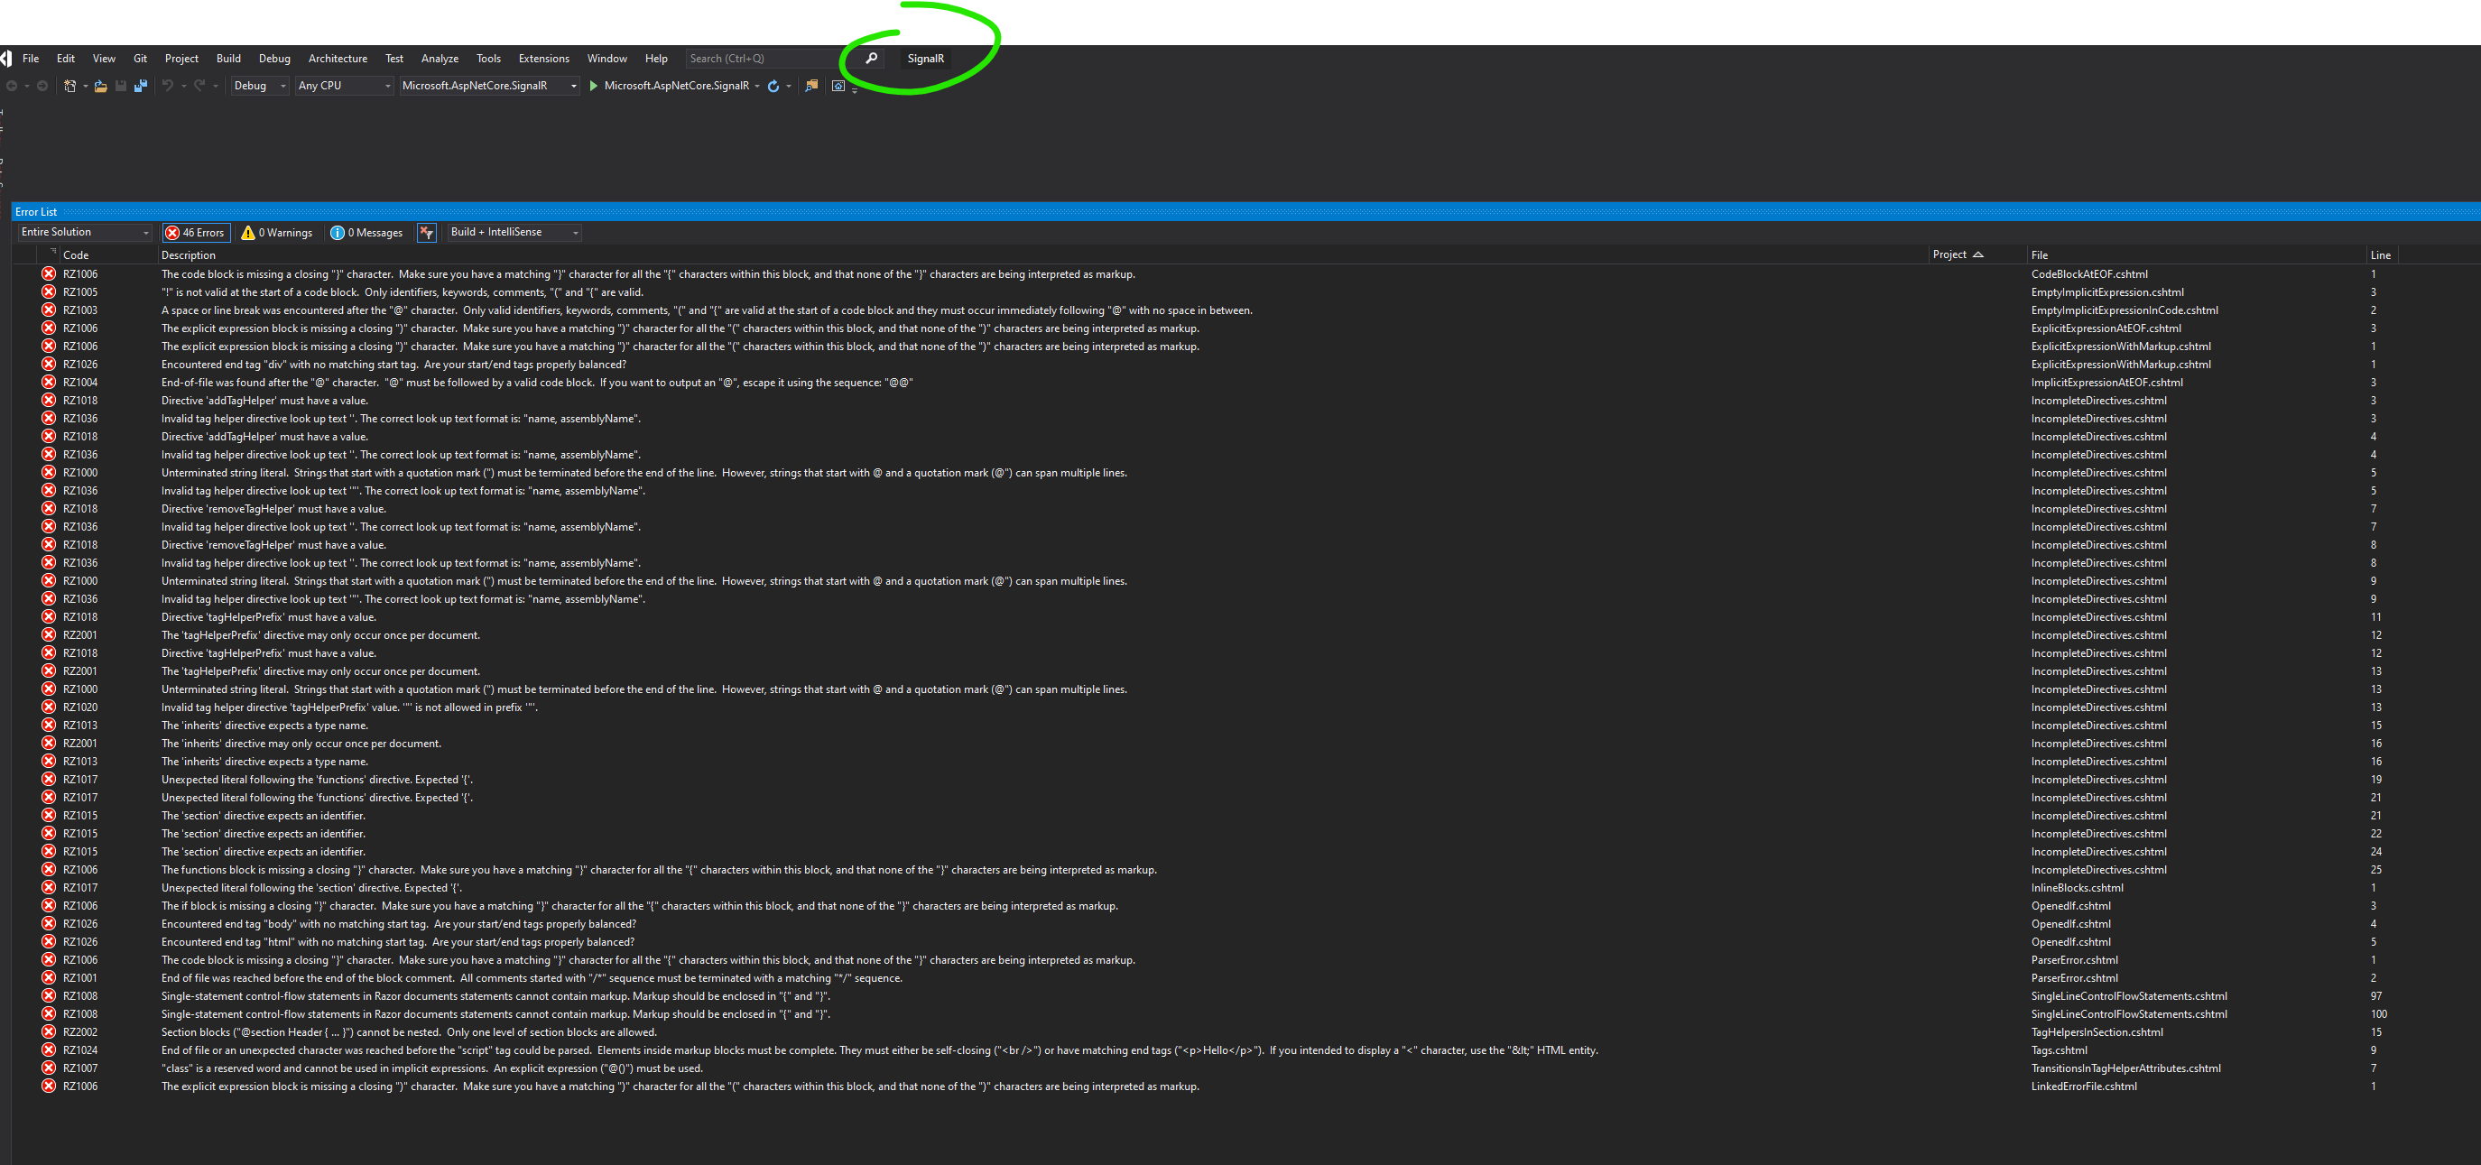
Task: Toggle the 0 Warnings filter
Action: tap(276, 232)
